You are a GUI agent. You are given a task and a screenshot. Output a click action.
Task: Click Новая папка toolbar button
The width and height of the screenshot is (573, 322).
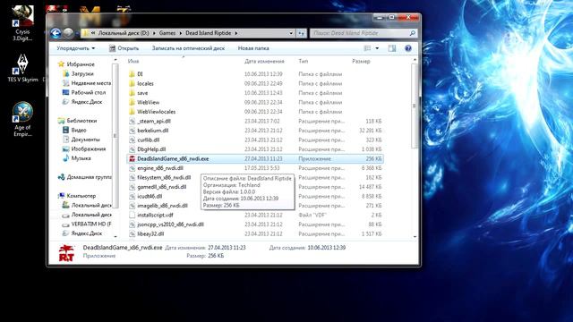point(253,48)
